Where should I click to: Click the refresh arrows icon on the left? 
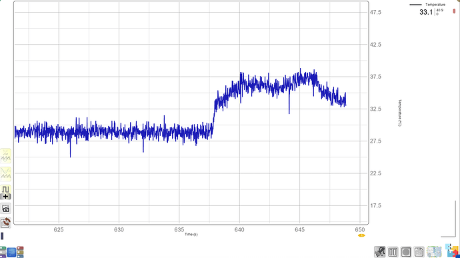click(x=5, y=223)
